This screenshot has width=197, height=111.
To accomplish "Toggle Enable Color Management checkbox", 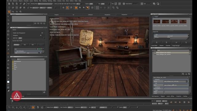I will pyautogui.click(x=42, y=33).
